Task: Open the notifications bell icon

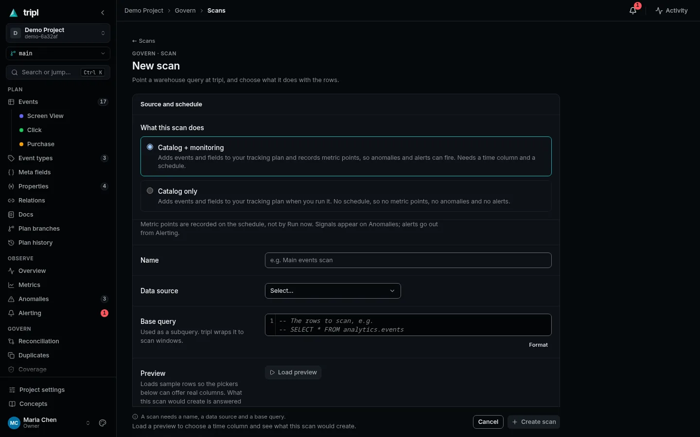Action: click(x=633, y=11)
